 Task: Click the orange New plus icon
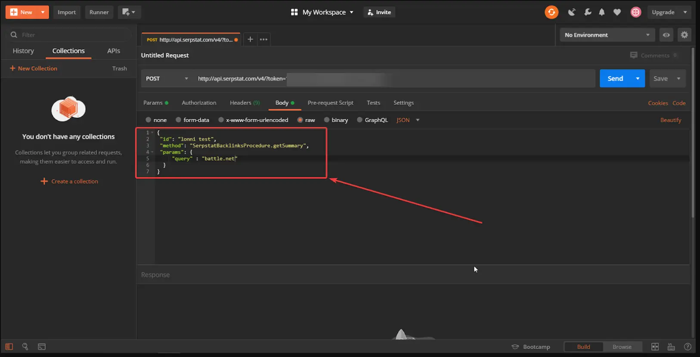click(14, 12)
